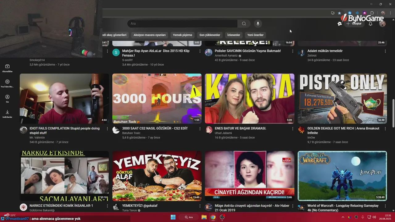Select the Yeni öneriler chip
This screenshot has width=395, height=222.
tap(256, 35)
